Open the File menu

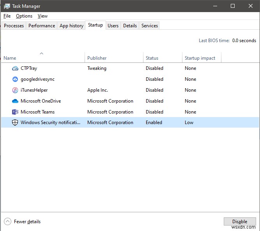pos(7,16)
